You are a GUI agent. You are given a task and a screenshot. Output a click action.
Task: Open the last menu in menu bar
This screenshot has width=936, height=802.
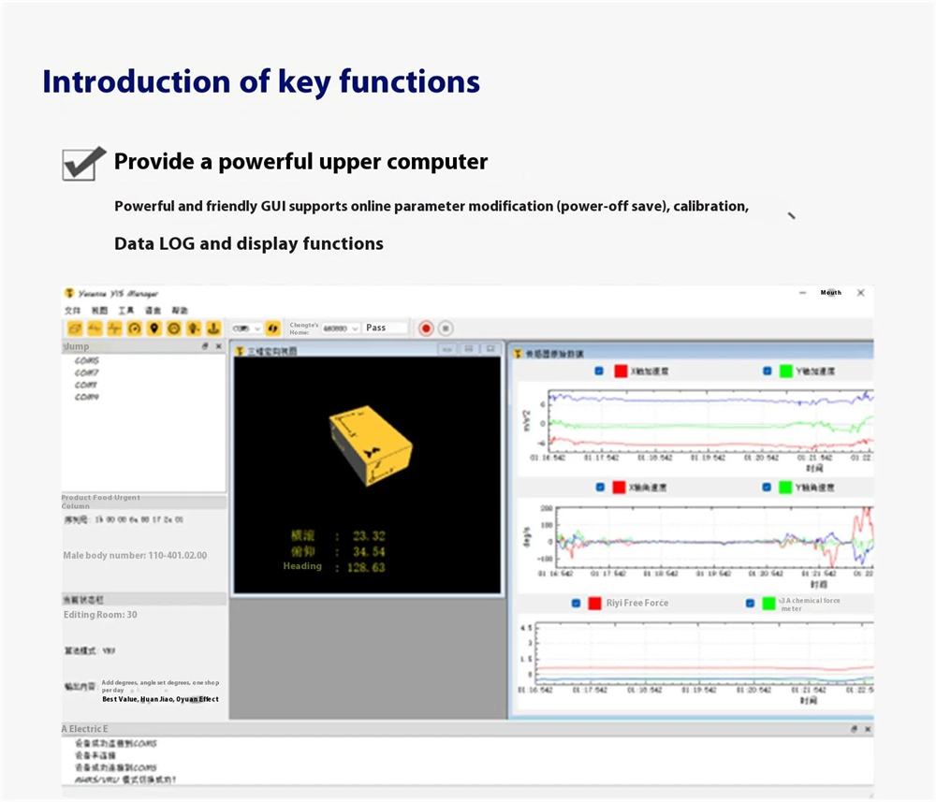point(180,310)
